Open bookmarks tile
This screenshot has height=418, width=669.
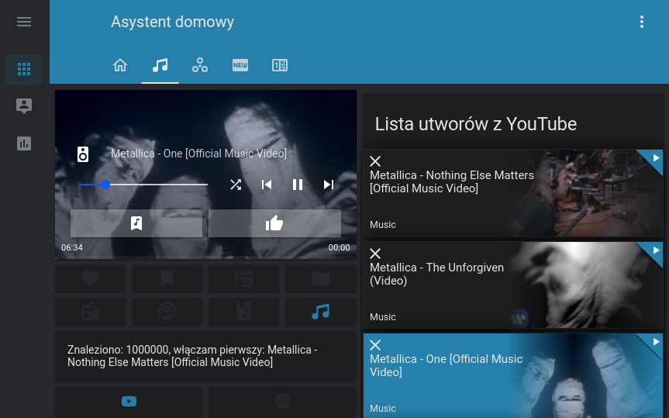(x=167, y=279)
